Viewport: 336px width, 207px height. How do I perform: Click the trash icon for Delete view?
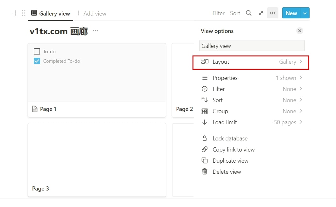click(205, 171)
